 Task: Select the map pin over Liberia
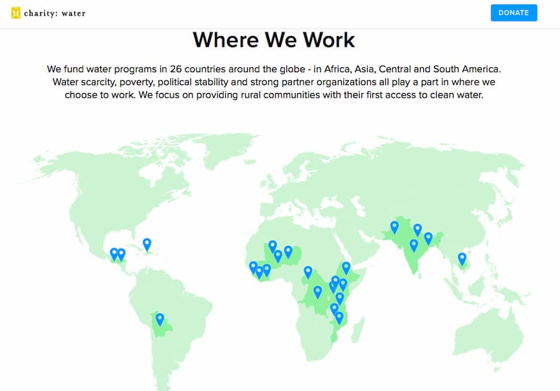259,272
